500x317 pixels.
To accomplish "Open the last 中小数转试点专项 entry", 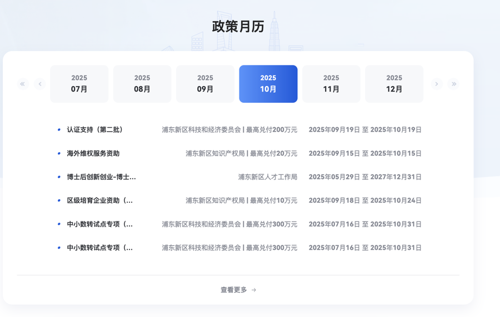I will tap(100, 248).
